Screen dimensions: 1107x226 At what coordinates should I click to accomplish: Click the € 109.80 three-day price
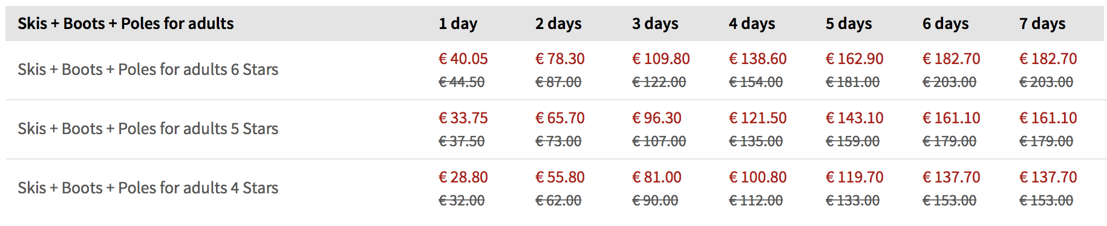coord(661,59)
